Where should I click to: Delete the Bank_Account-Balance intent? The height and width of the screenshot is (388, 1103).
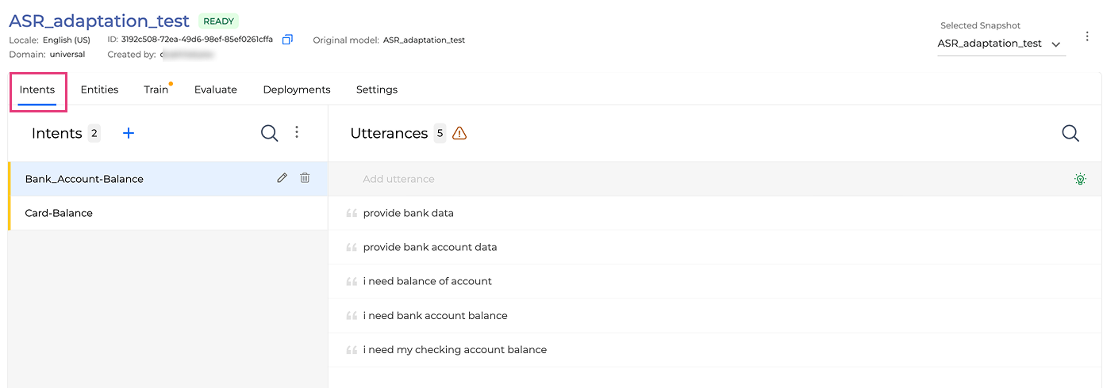305,178
